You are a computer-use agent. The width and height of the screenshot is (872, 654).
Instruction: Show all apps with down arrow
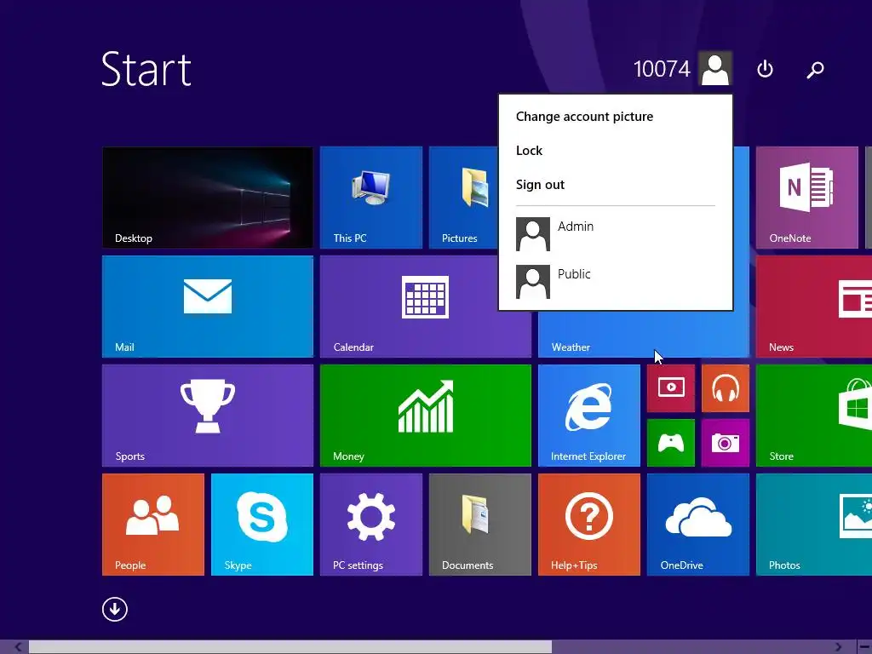click(115, 609)
